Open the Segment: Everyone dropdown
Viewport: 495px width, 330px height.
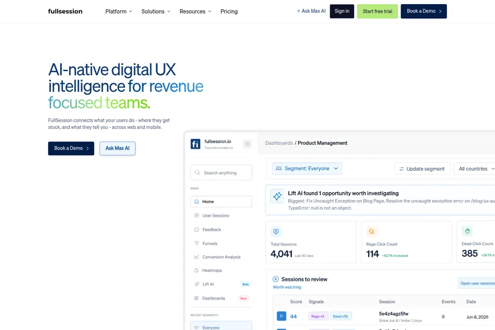click(x=307, y=169)
